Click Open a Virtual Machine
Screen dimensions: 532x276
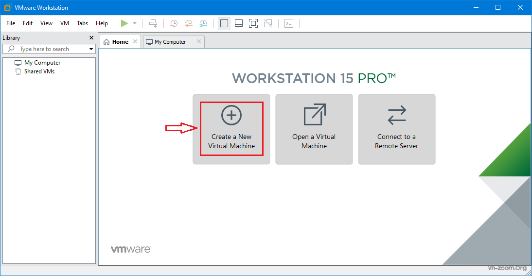[x=314, y=129]
